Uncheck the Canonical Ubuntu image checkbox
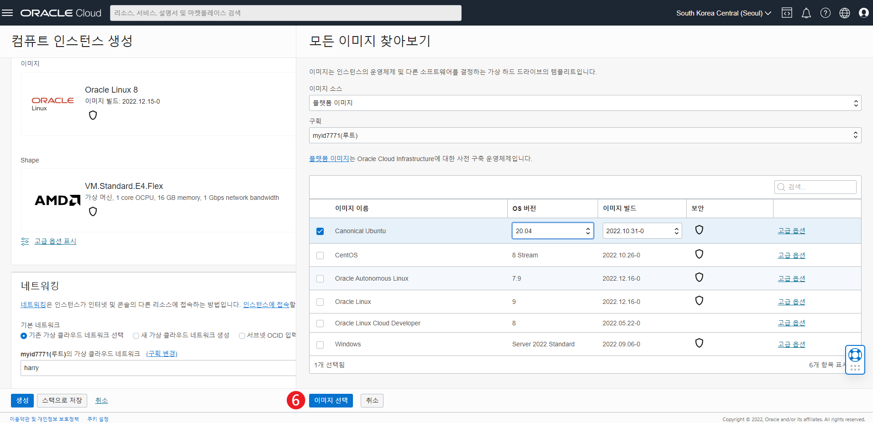873x423 pixels. coord(320,231)
